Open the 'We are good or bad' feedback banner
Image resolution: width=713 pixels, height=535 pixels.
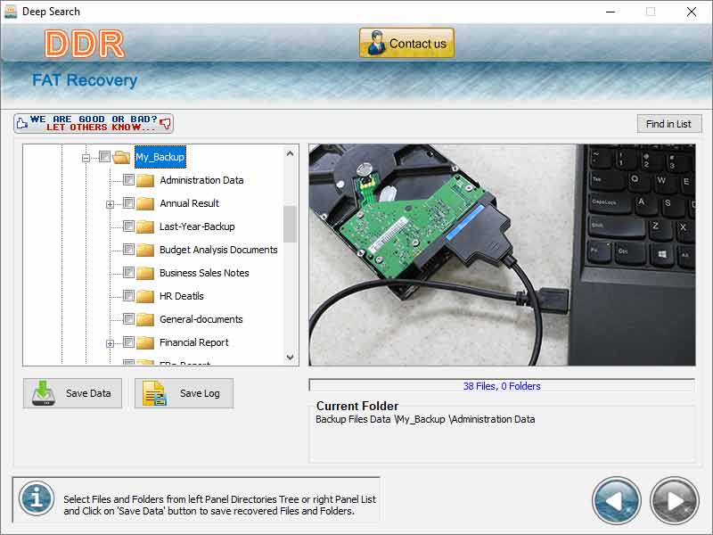pyautogui.click(x=94, y=123)
